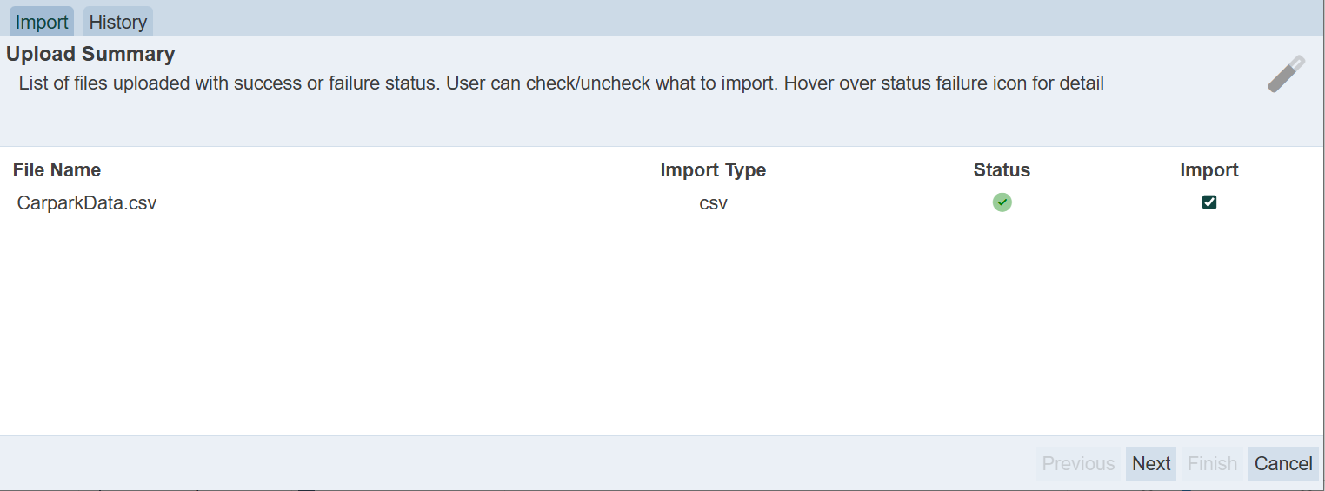The width and height of the screenshot is (1325, 491).
Task: Click the wizard wand icon
Action: [x=1286, y=75]
